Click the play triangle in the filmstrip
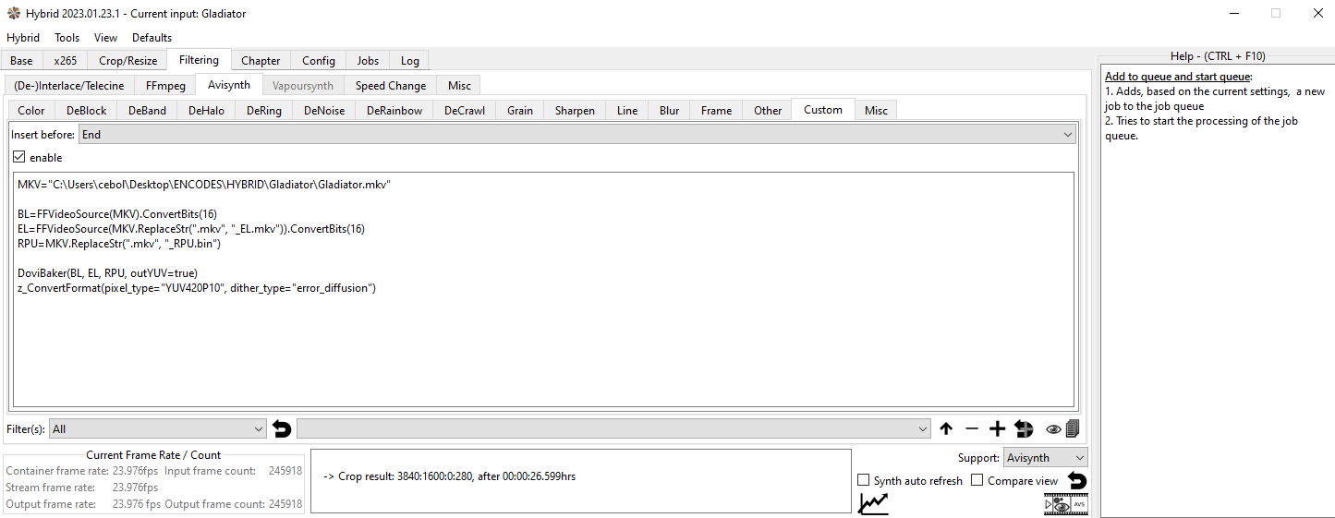Screen dimensions: 1335x518 click(1049, 506)
